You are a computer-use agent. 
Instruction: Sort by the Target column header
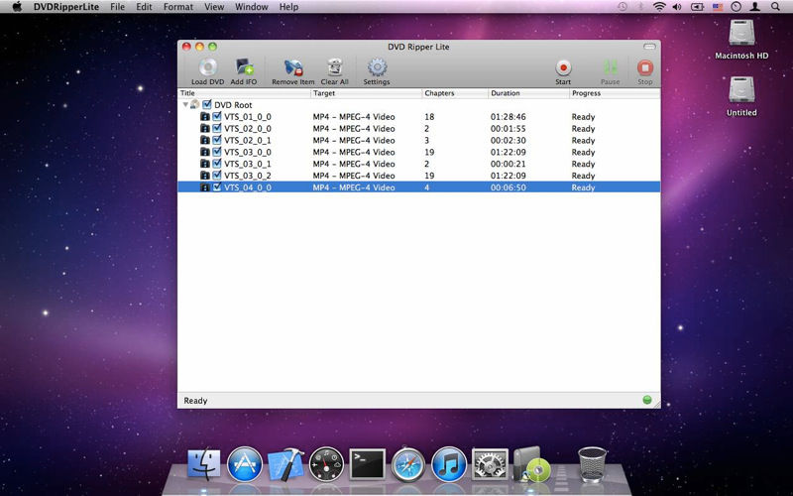[366, 93]
